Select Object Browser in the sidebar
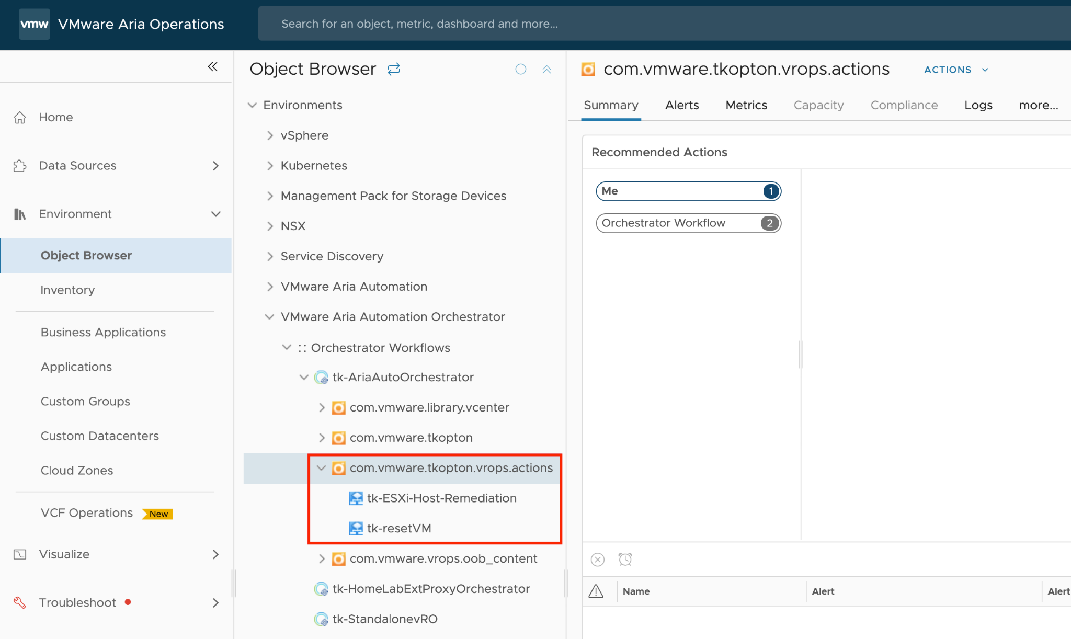This screenshot has height=639, width=1071. click(116, 256)
